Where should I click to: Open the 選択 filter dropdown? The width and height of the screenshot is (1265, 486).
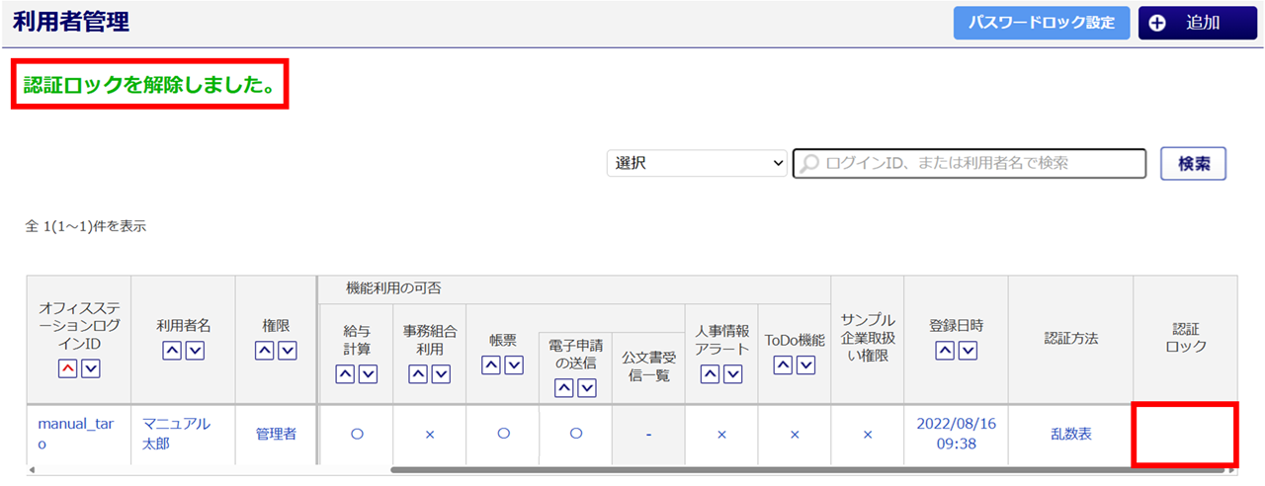697,164
